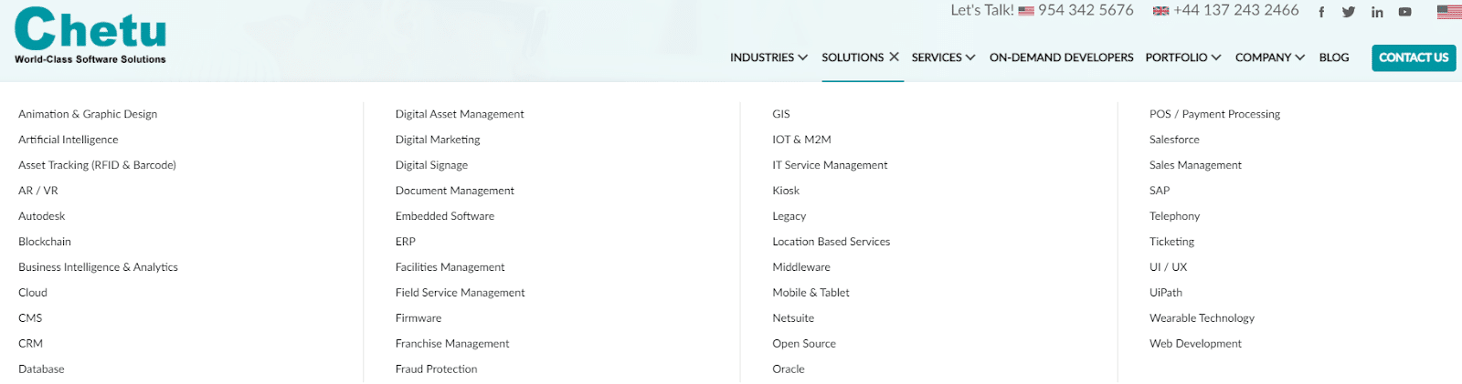1462x384 pixels.
Task: Click the SAP link
Action: click(1160, 191)
